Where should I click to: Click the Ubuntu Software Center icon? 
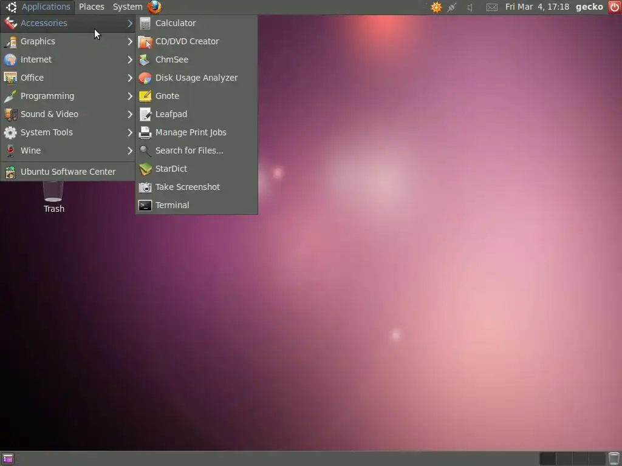10,172
